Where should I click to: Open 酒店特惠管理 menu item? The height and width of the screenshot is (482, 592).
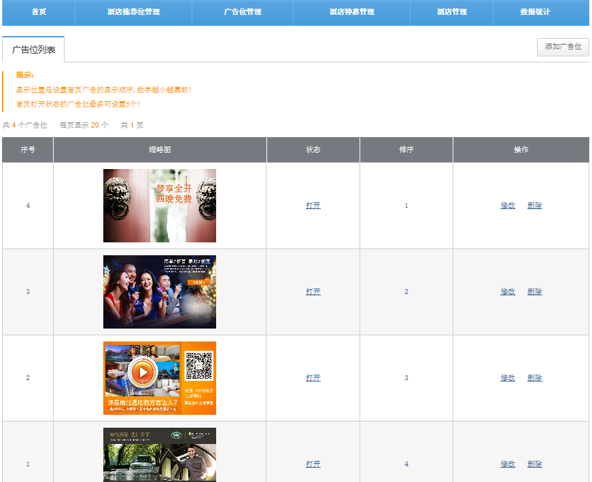pyautogui.click(x=351, y=12)
